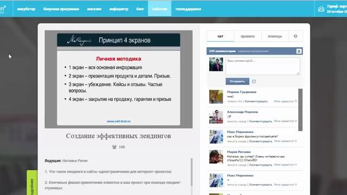
Task: Click the description text scrollbar
Action: point(191,172)
